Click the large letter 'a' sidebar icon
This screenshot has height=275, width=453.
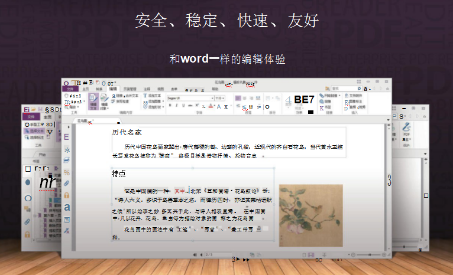point(67,207)
